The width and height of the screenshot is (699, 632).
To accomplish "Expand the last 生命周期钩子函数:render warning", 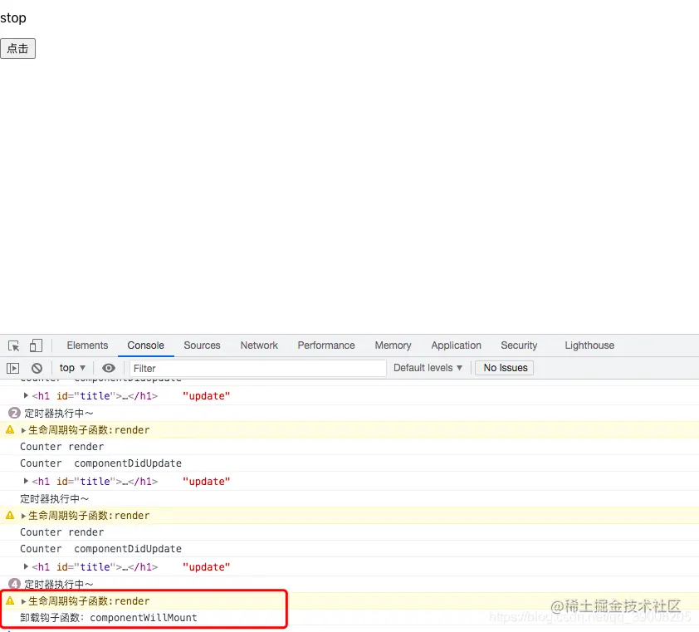I will (x=23, y=601).
